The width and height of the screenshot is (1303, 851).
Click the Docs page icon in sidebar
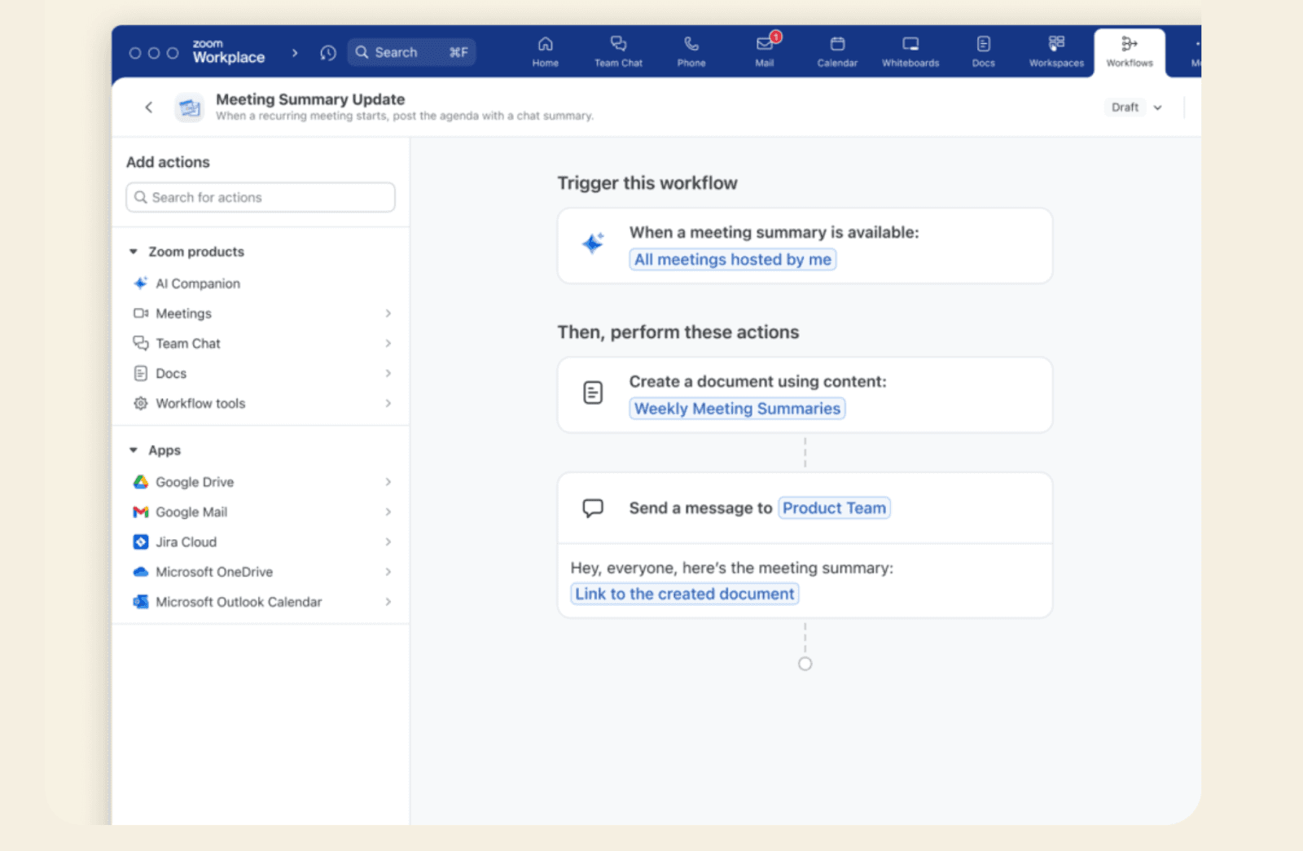point(140,373)
